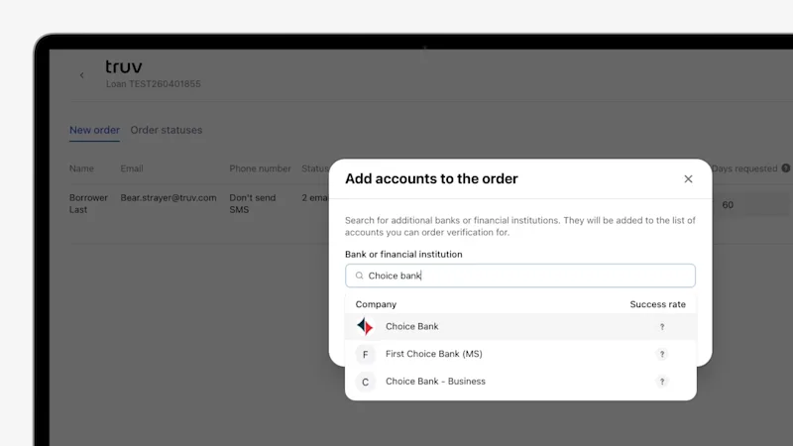Switch to the New order tab
793x446 pixels.
coord(94,130)
